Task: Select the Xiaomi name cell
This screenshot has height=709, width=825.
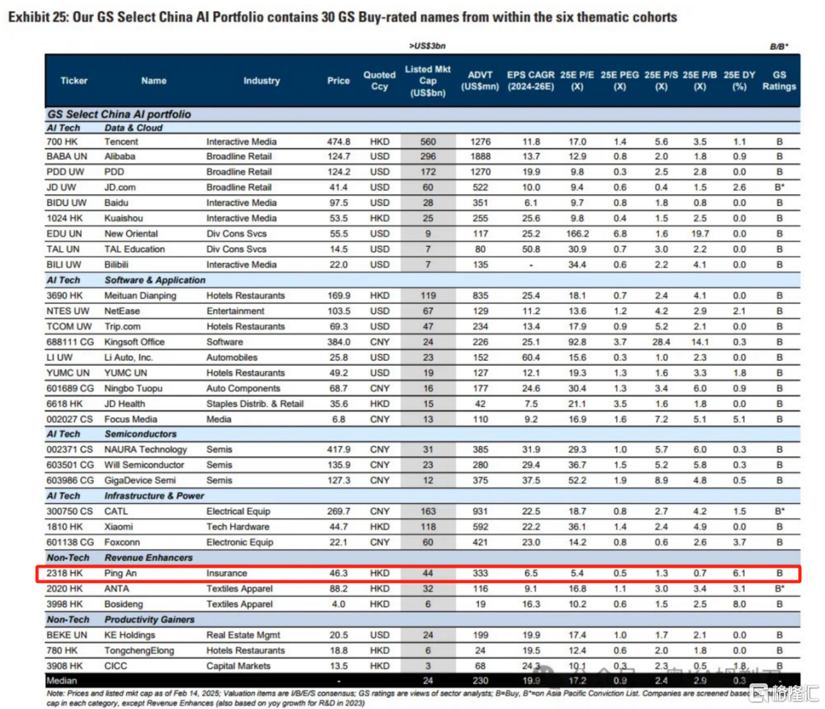Action: coord(120,526)
